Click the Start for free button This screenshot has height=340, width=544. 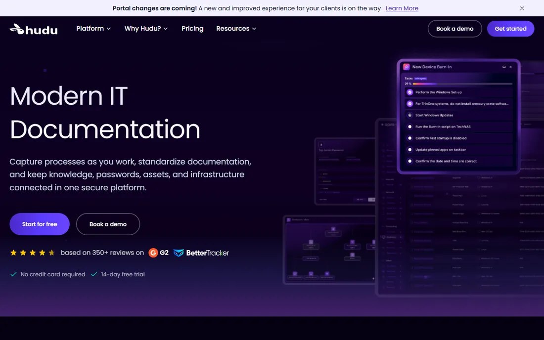(x=40, y=224)
